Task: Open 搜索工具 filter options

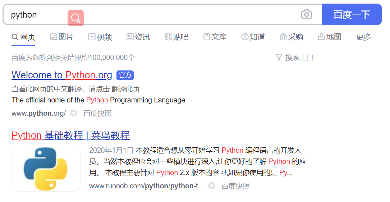Action: pos(295,58)
